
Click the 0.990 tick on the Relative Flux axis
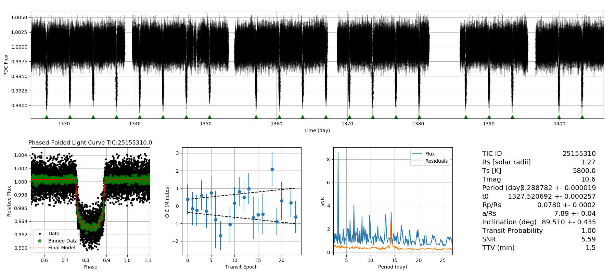coord(21,248)
